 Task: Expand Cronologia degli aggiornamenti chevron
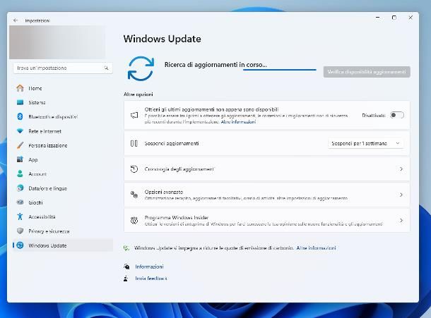point(401,169)
